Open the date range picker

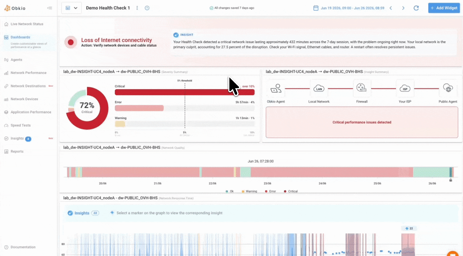point(349,8)
